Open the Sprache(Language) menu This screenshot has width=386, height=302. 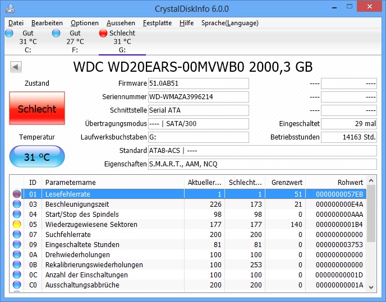pos(229,23)
